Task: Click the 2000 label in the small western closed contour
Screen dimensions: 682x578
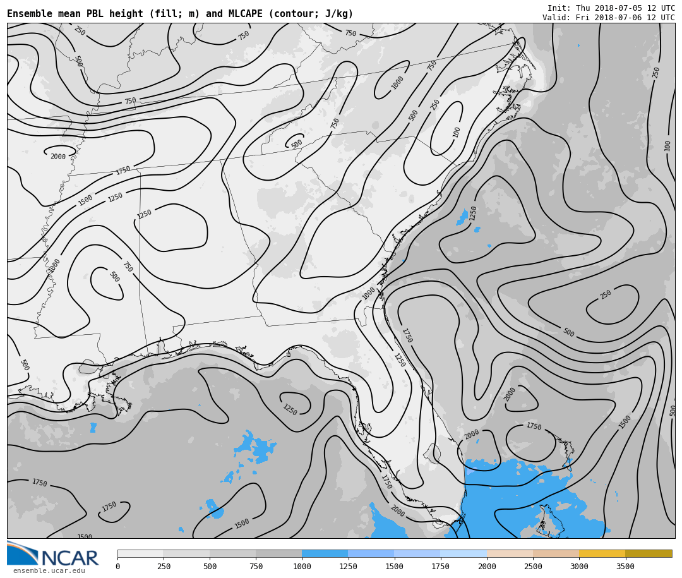Action: (x=57, y=157)
